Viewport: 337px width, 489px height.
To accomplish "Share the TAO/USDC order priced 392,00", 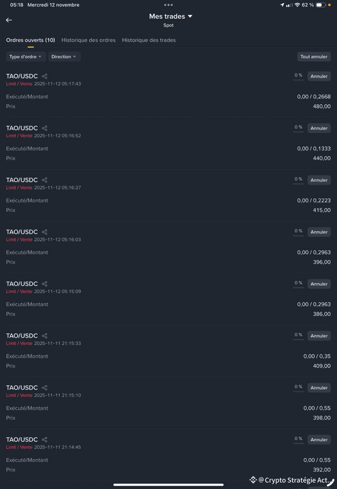I will (44, 440).
